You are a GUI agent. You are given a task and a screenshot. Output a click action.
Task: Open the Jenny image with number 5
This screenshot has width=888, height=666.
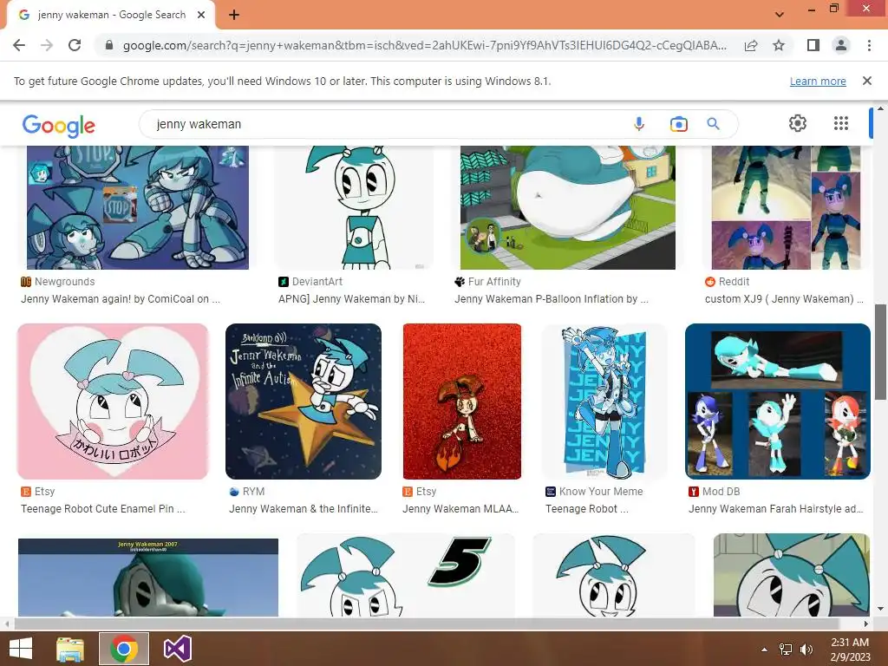pos(406,576)
